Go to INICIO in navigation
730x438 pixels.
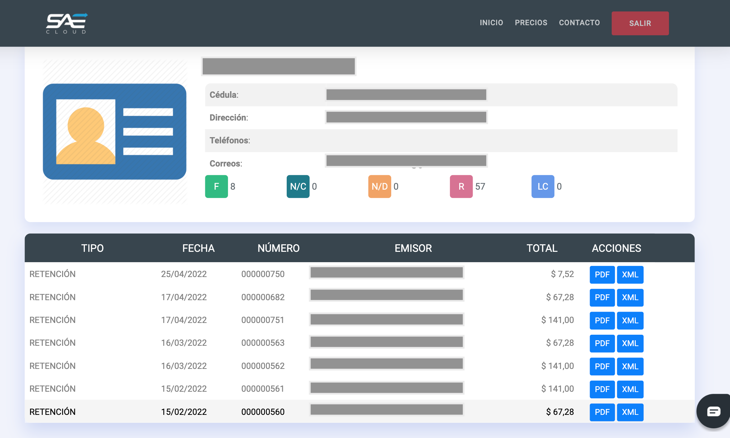pyautogui.click(x=491, y=23)
